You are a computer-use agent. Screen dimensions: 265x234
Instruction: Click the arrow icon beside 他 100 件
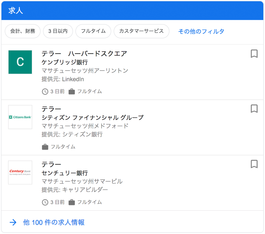(x=13, y=222)
